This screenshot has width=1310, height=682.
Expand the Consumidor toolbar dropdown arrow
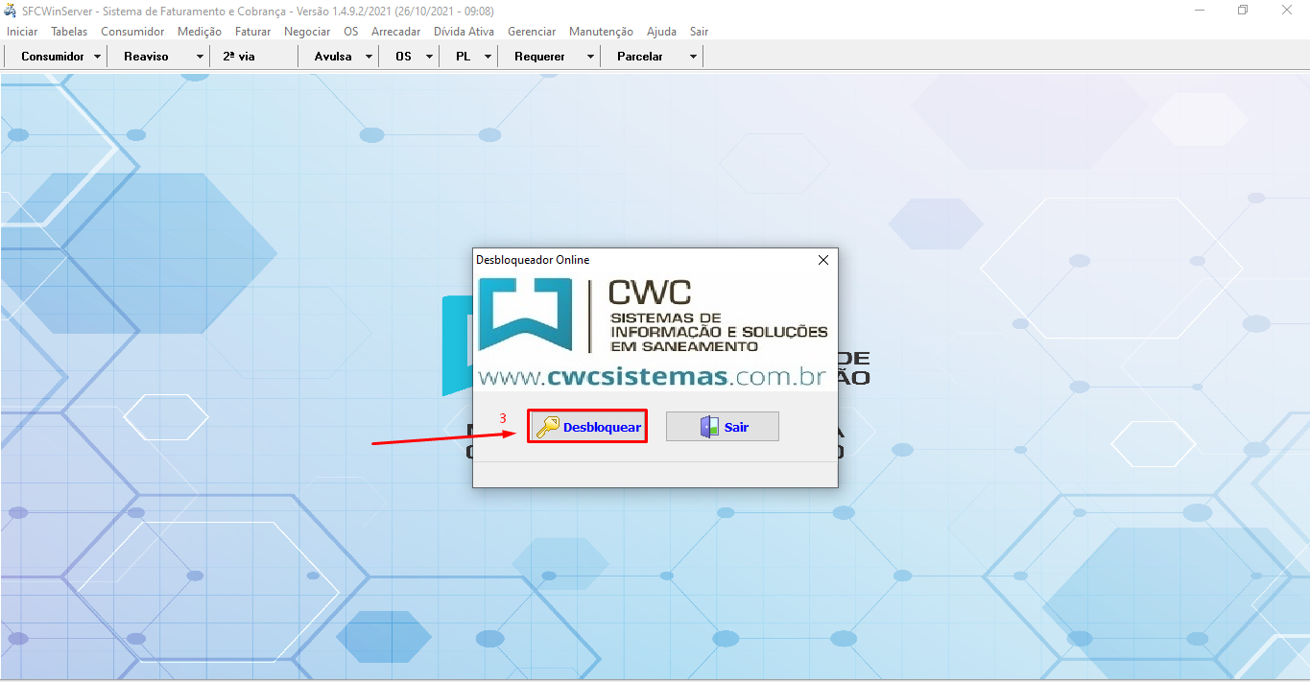point(98,57)
